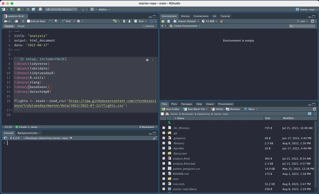Click the version control Git icon in main toolbar

coord(83,9)
